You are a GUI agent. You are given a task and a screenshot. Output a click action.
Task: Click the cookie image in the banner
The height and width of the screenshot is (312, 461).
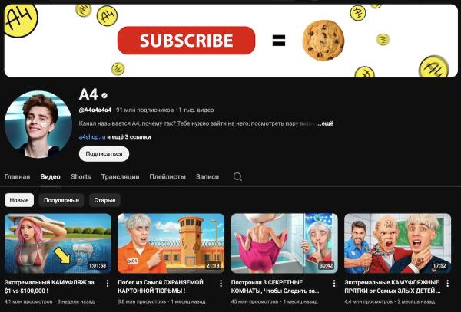pos(323,41)
